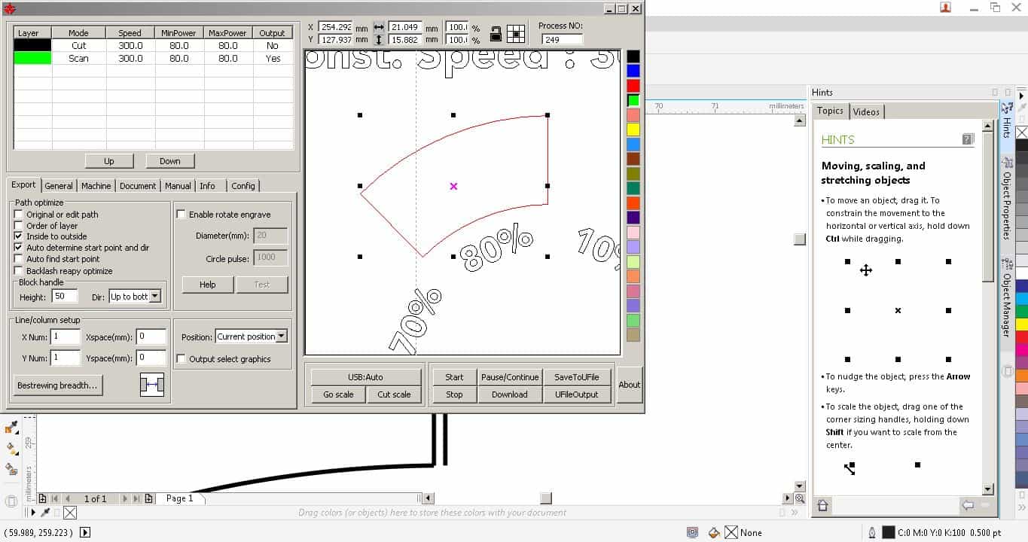
Task: Switch to the Manual tab
Action: (178, 186)
